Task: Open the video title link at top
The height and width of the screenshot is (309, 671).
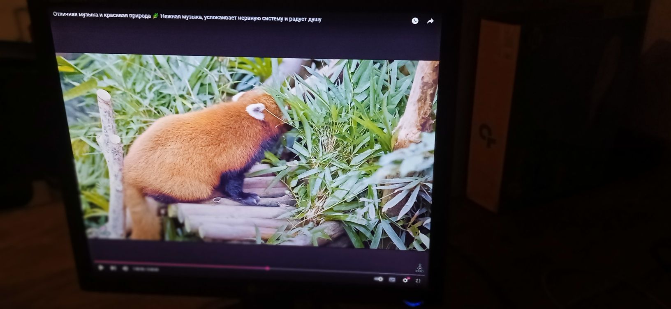Action: click(187, 17)
